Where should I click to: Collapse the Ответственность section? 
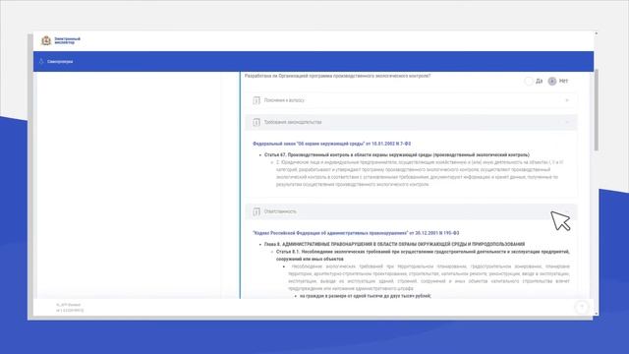point(411,211)
